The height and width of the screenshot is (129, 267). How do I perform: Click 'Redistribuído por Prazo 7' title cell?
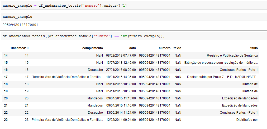222,77
